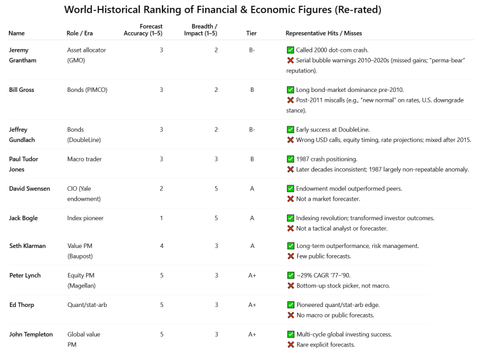Screen dimensions: 484x356
Task: Select red X by "No macro or public forecasts"
Action: click(290, 315)
